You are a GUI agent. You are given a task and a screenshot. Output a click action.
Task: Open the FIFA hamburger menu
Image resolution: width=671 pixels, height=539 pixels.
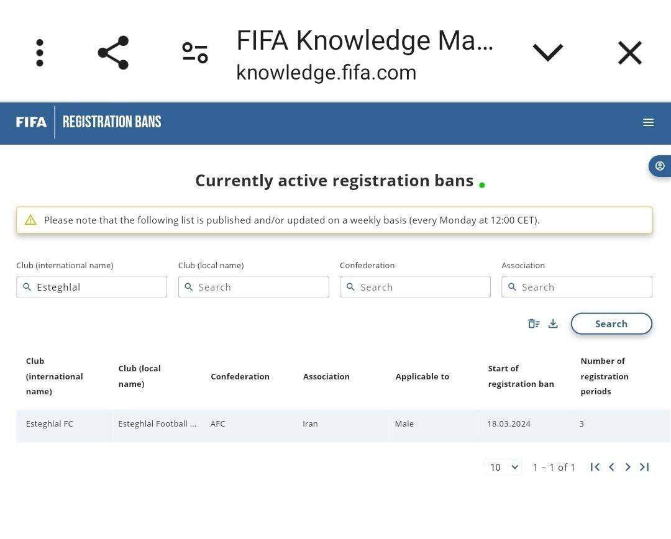coord(648,122)
